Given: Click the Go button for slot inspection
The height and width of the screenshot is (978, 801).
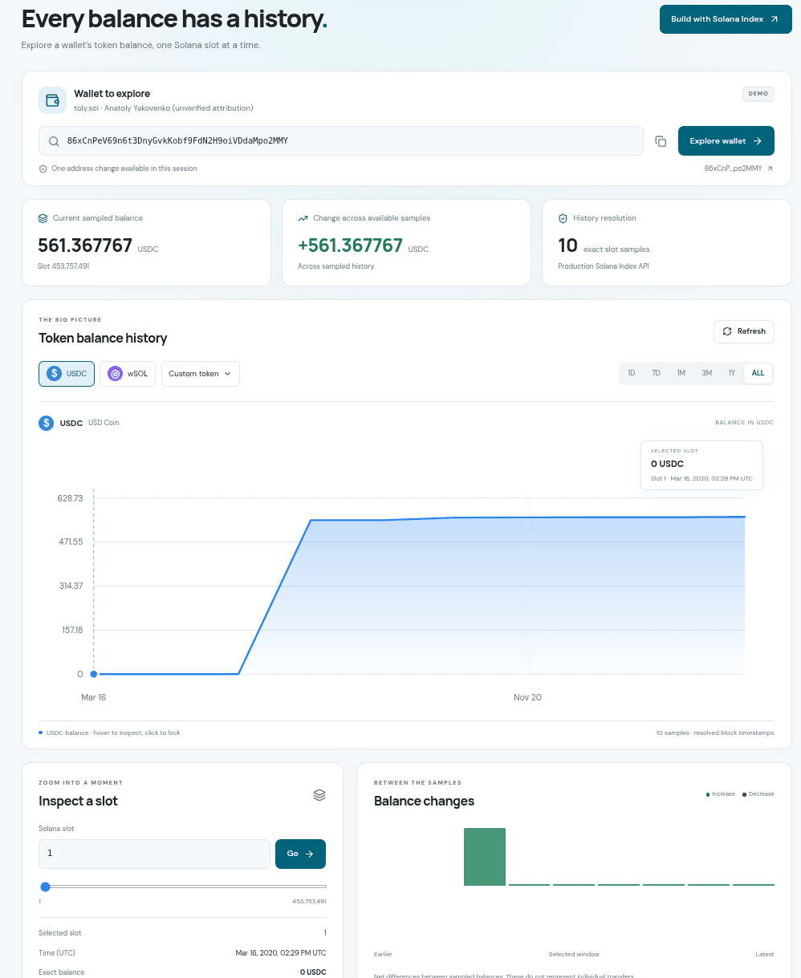Looking at the screenshot, I should point(300,854).
